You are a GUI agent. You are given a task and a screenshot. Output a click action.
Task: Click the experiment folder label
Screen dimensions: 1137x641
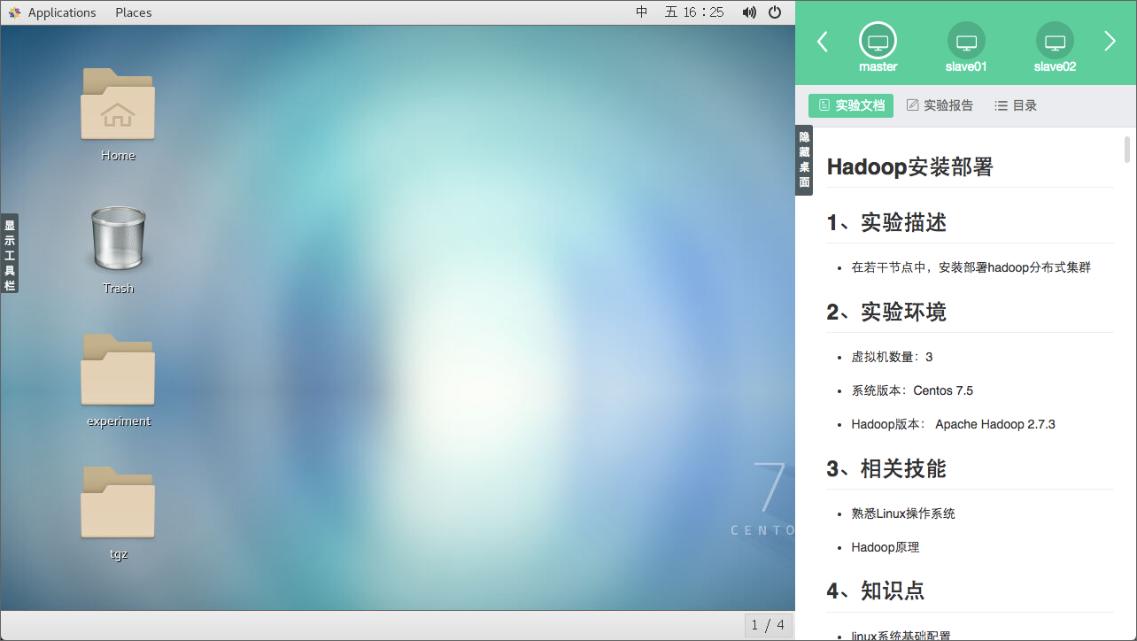tap(119, 421)
